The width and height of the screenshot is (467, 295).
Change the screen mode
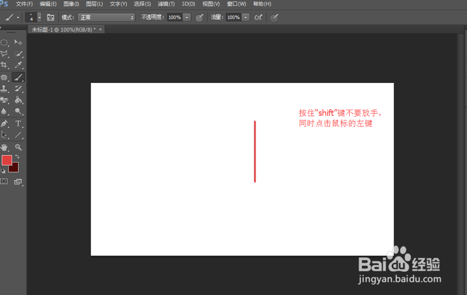pyautogui.click(x=18, y=181)
